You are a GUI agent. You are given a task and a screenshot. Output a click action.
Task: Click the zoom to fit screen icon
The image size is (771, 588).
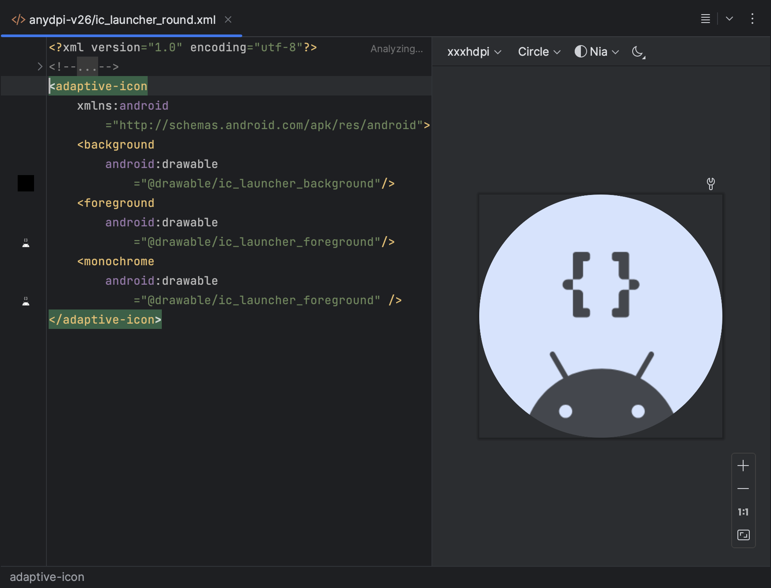click(743, 535)
